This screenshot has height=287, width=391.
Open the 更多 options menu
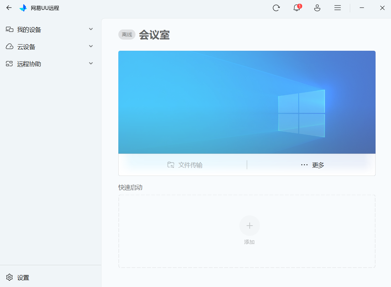pos(312,165)
